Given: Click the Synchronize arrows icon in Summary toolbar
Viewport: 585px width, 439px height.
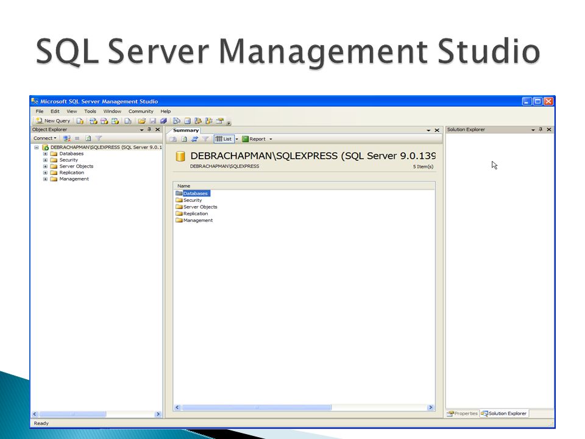Looking at the screenshot, I should point(194,139).
